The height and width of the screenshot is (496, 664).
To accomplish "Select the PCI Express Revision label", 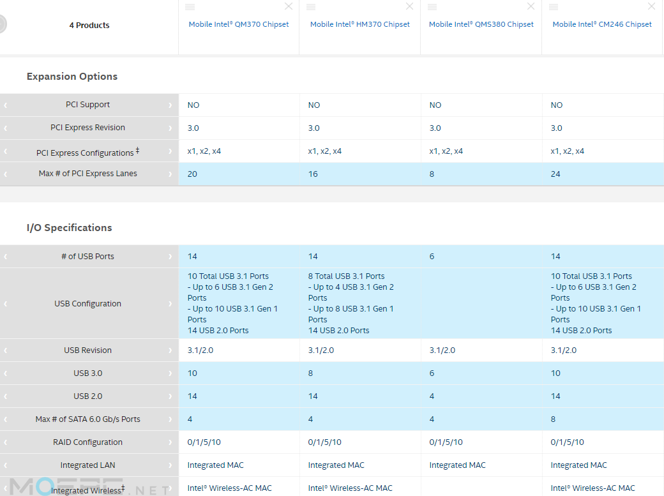I will (x=87, y=128).
